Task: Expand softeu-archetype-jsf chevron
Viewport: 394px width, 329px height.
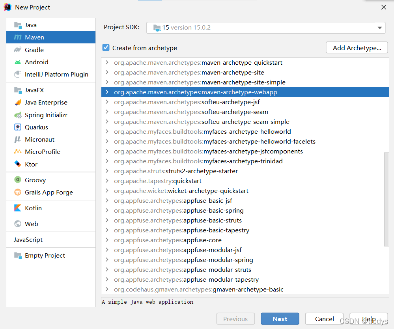Action: 107,102
